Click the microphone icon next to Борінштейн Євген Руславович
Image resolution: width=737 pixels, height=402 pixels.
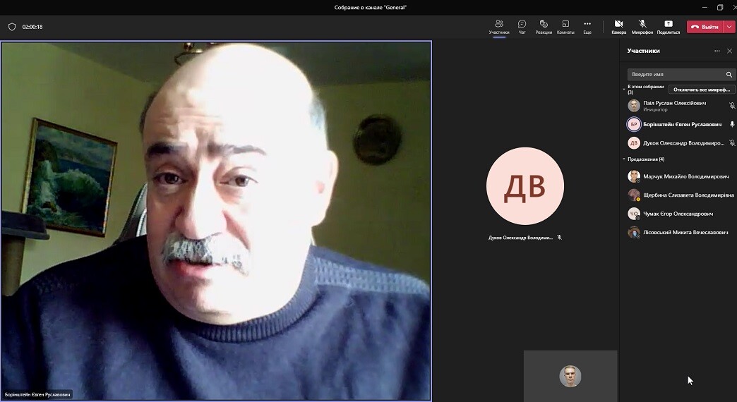[x=732, y=124]
